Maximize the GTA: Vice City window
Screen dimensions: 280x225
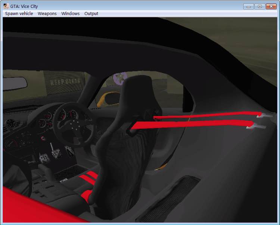point(259,6)
